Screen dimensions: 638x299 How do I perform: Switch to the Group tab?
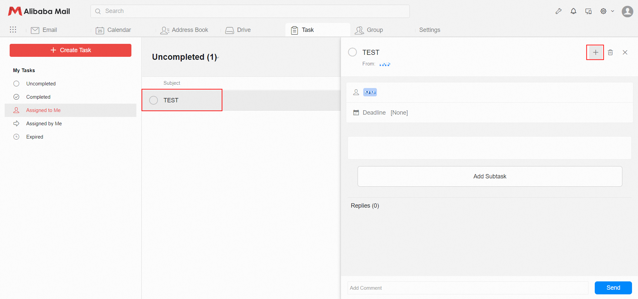(369, 30)
